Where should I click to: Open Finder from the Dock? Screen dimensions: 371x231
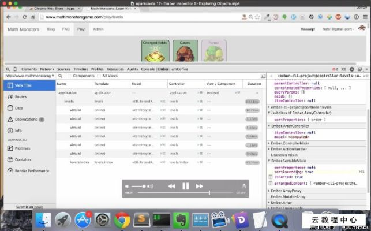point(43,220)
